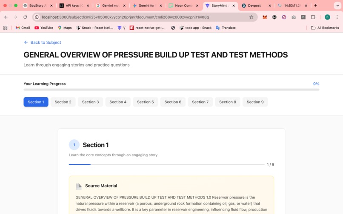Select the Section 1 button
Viewport: 343px width, 214px height.
36,102
